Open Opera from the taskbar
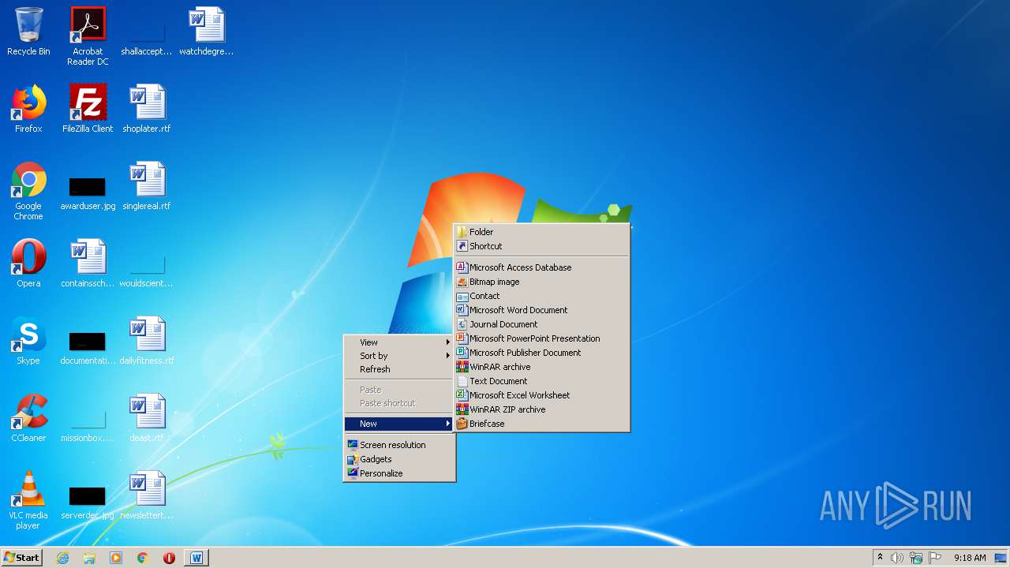Viewport: 1010px width, 568px height. point(169,558)
